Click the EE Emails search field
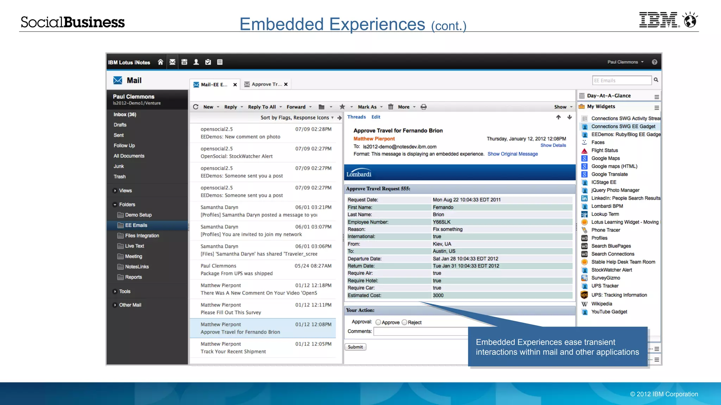721x405 pixels. pyautogui.click(x=622, y=81)
